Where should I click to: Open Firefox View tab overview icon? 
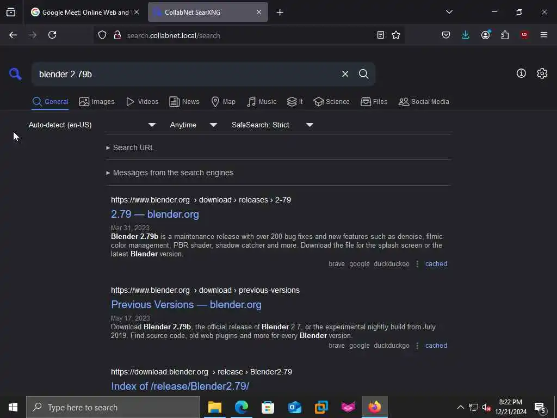(11, 13)
